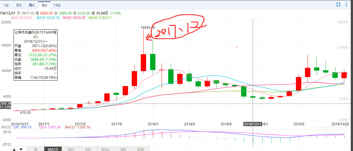Image resolution: width=353 pixels, height=151 pixels.
Task: Select the BOLL indicator tab
Action: click(106, 149)
